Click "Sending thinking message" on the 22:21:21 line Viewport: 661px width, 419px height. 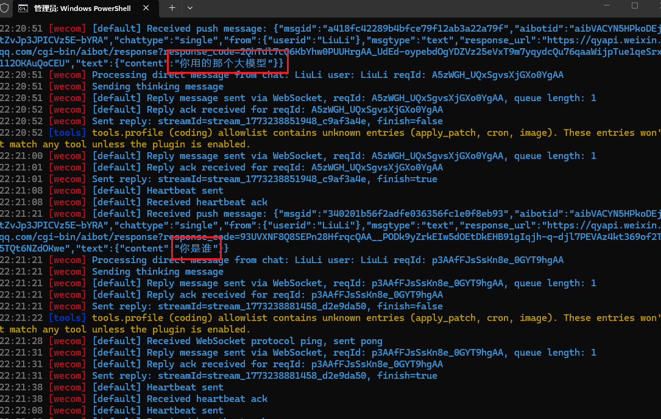point(158,272)
